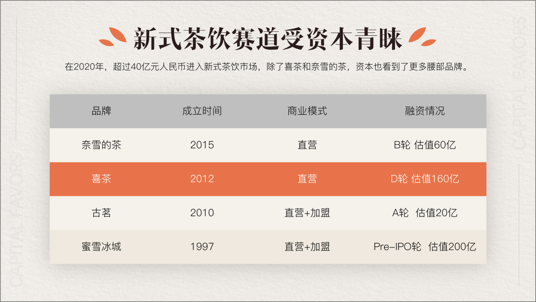Click the 品牌 column header
536x302 pixels.
(x=101, y=111)
